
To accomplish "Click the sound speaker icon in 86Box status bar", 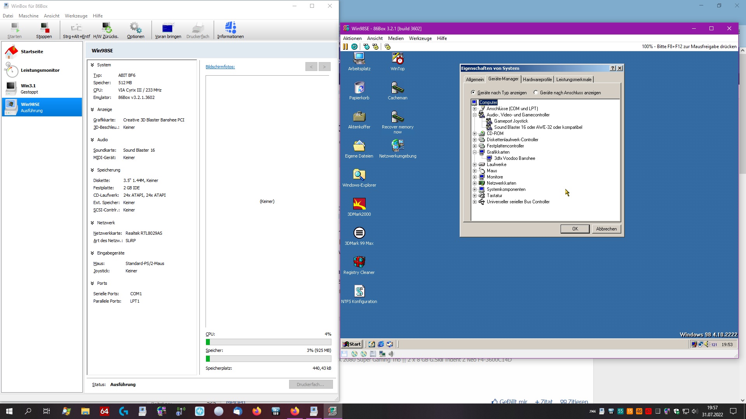I will [x=391, y=354].
